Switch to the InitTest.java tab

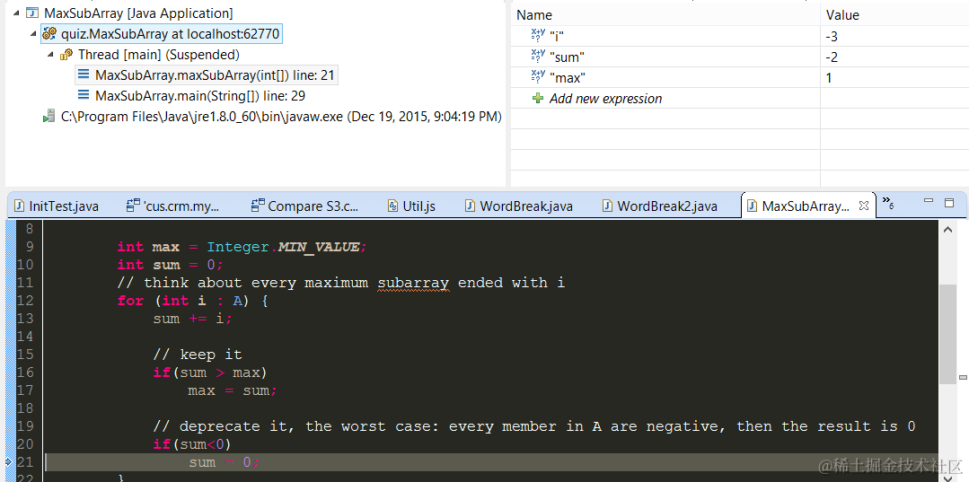pyautogui.click(x=57, y=206)
